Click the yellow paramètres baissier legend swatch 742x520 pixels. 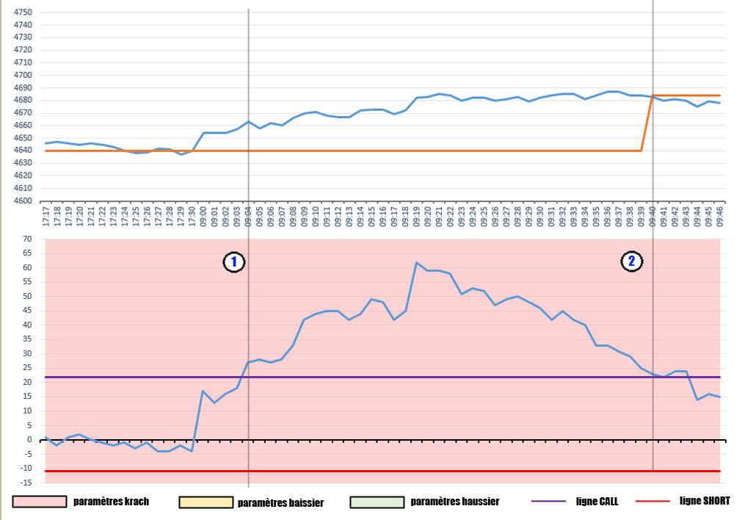point(205,502)
